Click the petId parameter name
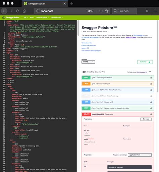 (x=86, y=139)
